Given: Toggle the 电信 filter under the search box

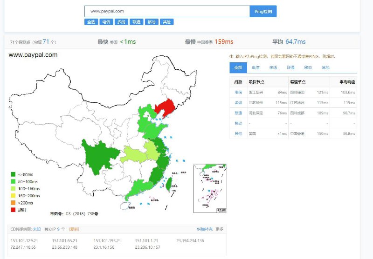Looking at the screenshot, I should coord(106,22).
